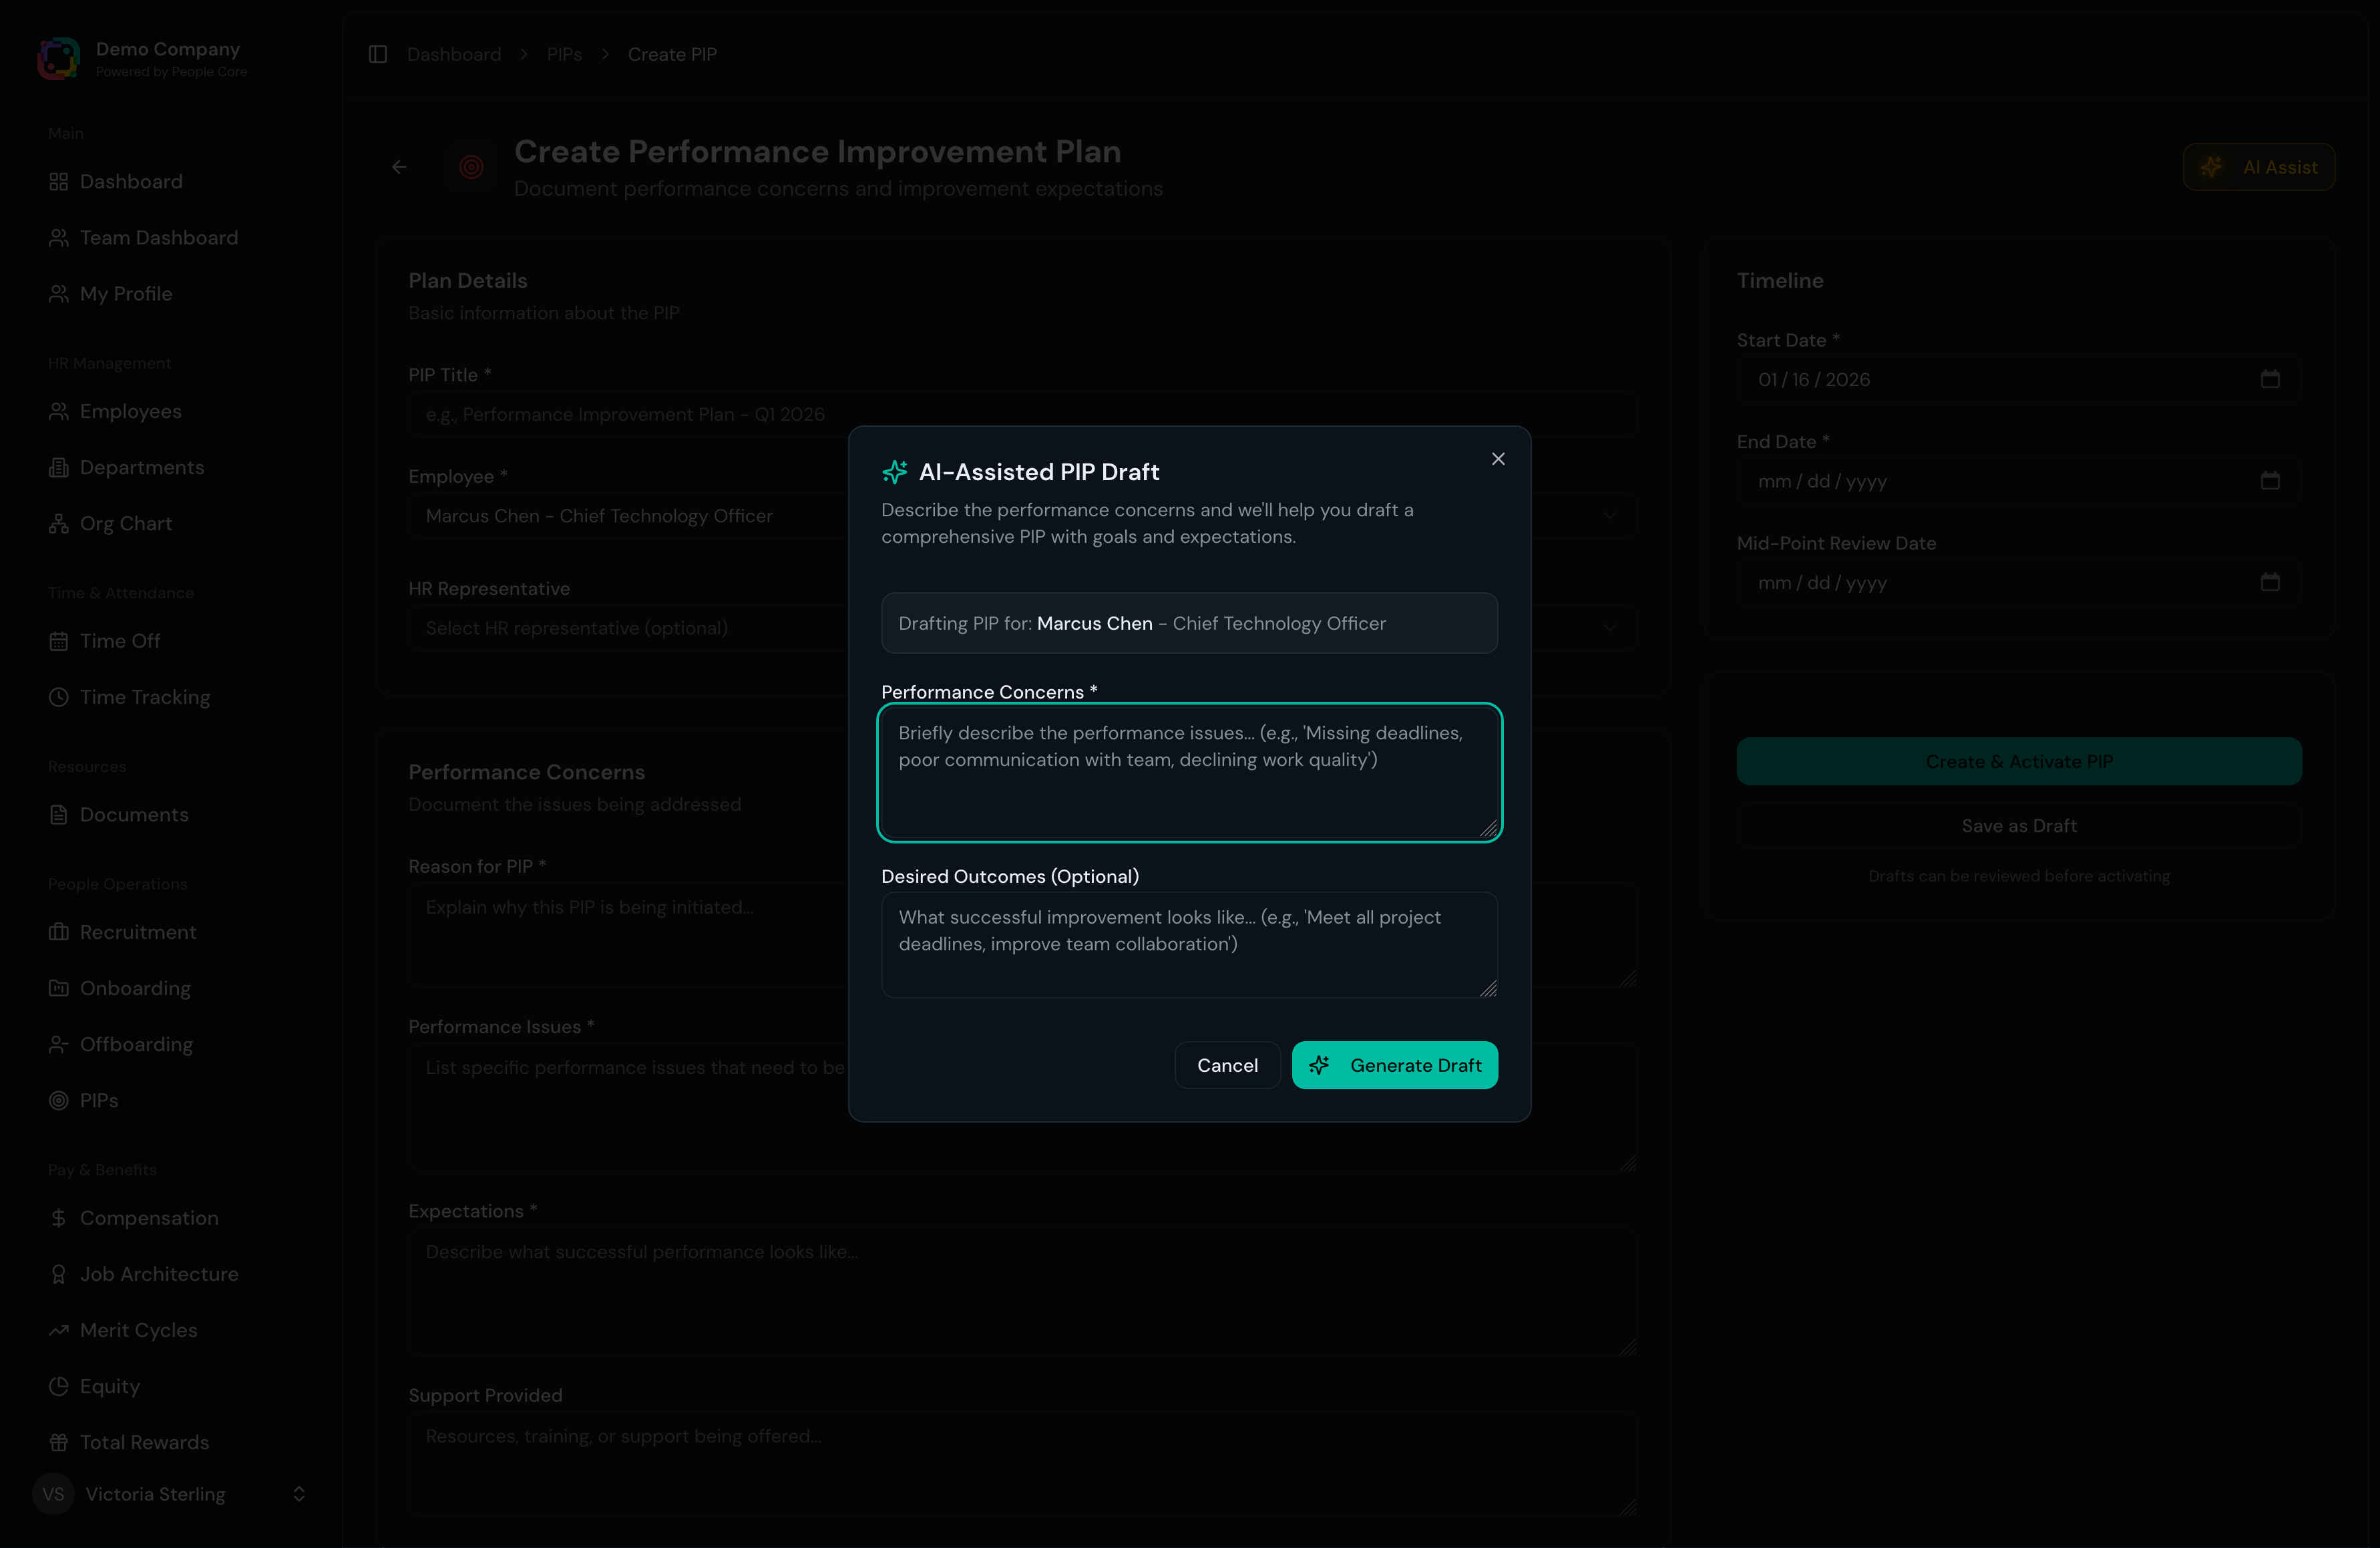Click the Generate Draft button

pyautogui.click(x=1394, y=1065)
